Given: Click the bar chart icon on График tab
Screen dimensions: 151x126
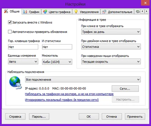Looking at the screenshot, I should pos(25,12).
